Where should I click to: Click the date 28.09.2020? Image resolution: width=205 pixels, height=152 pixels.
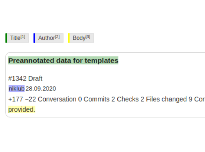(x=41, y=89)
